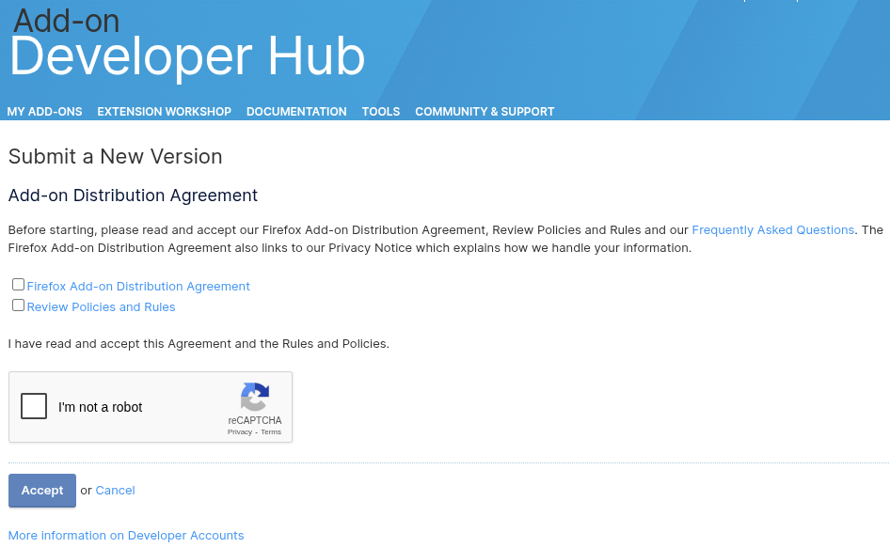
Task: Open Firefox Add-on Distribution Agreement link
Action: coord(138,286)
